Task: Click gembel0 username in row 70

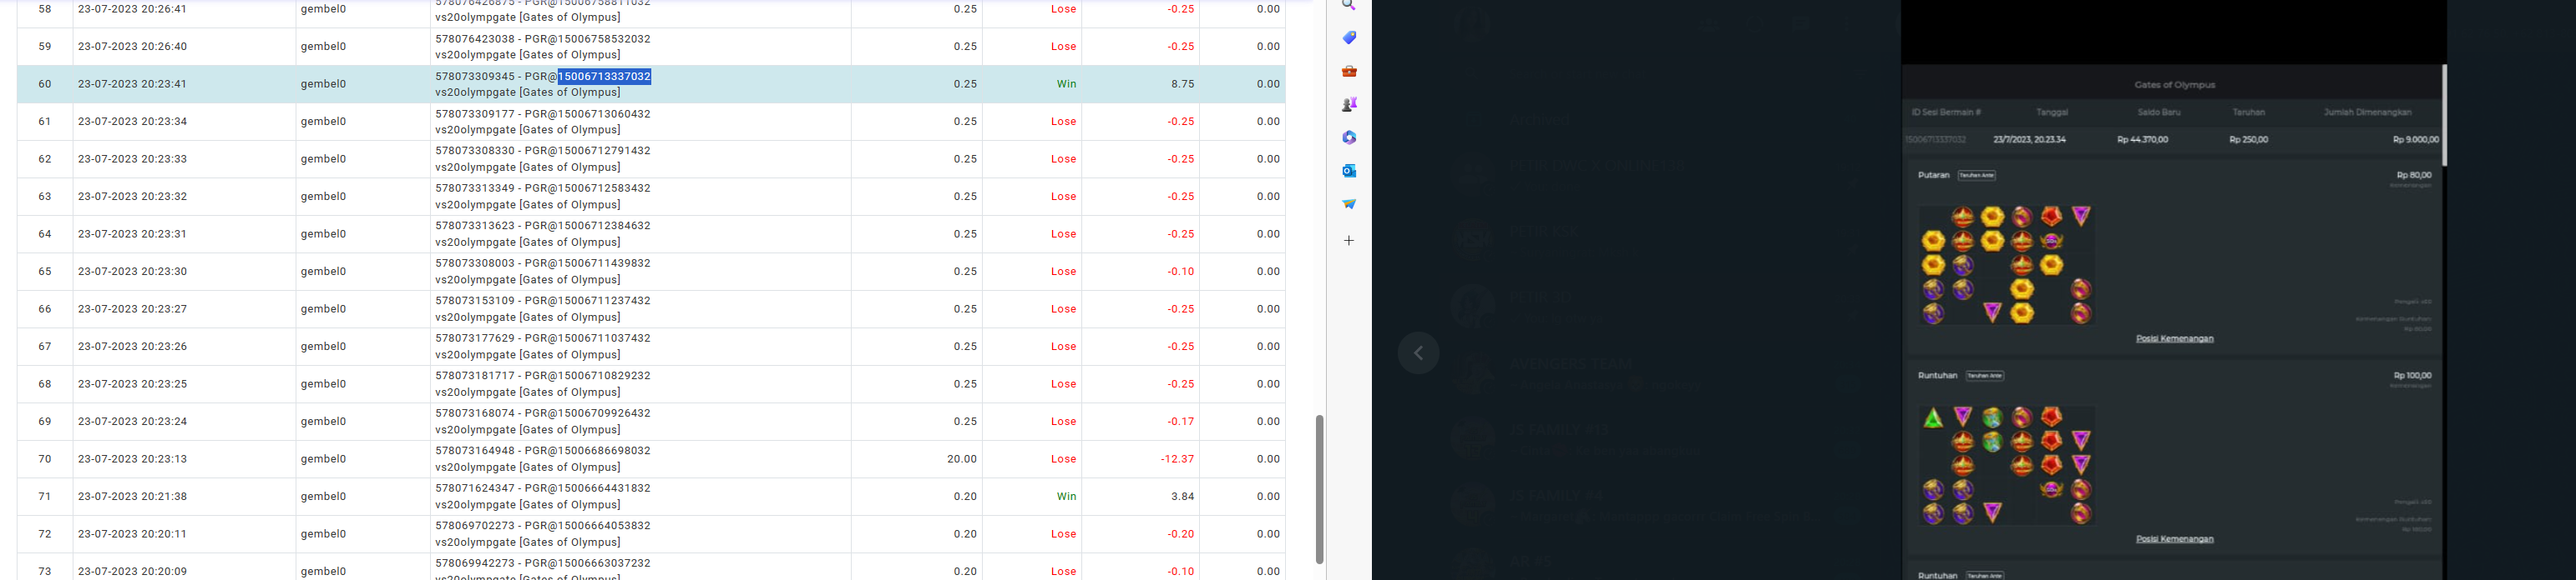Action: (x=323, y=459)
